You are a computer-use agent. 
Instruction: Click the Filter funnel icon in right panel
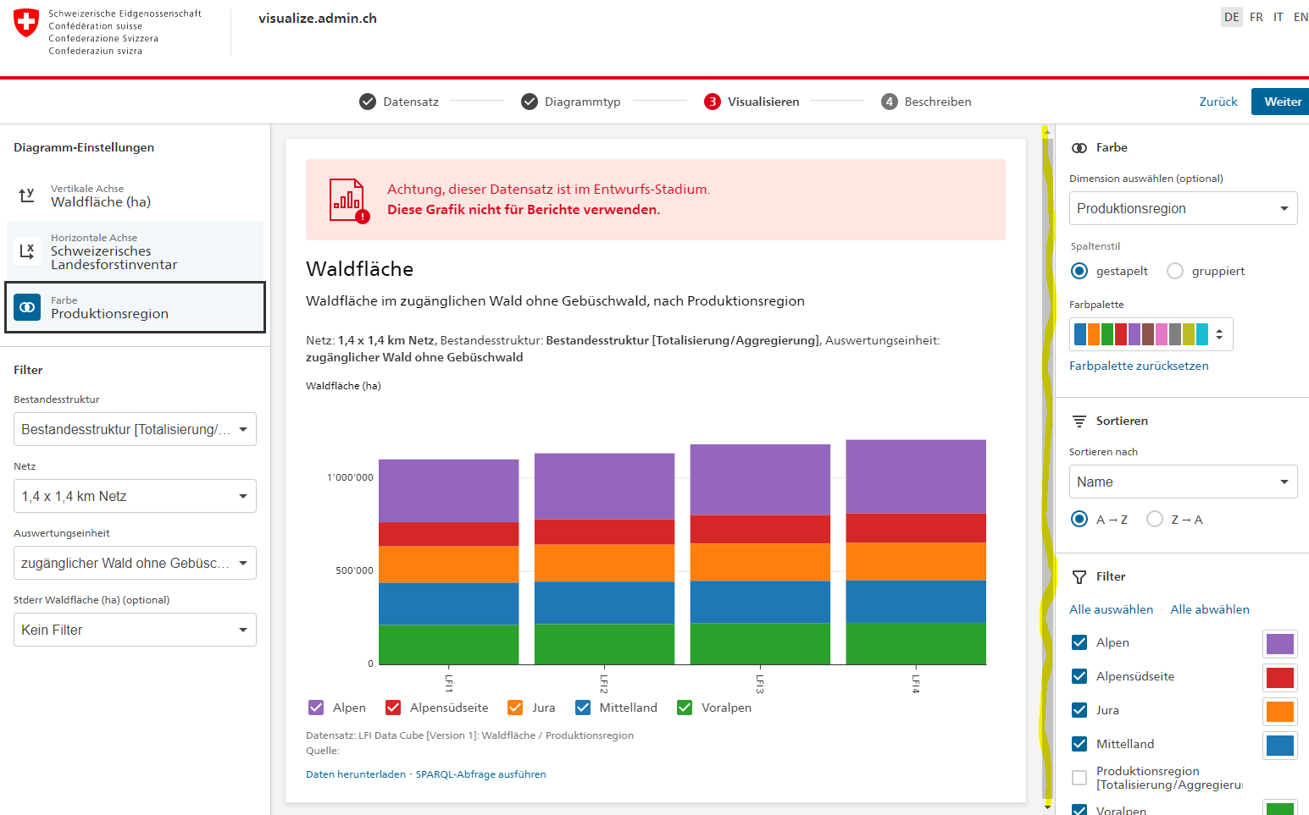(1079, 577)
